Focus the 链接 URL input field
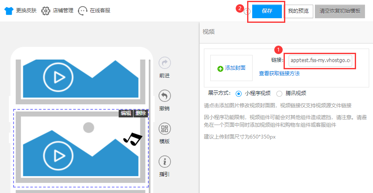Image resolution: width=373 pixels, height=193 pixels. (320, 60)
